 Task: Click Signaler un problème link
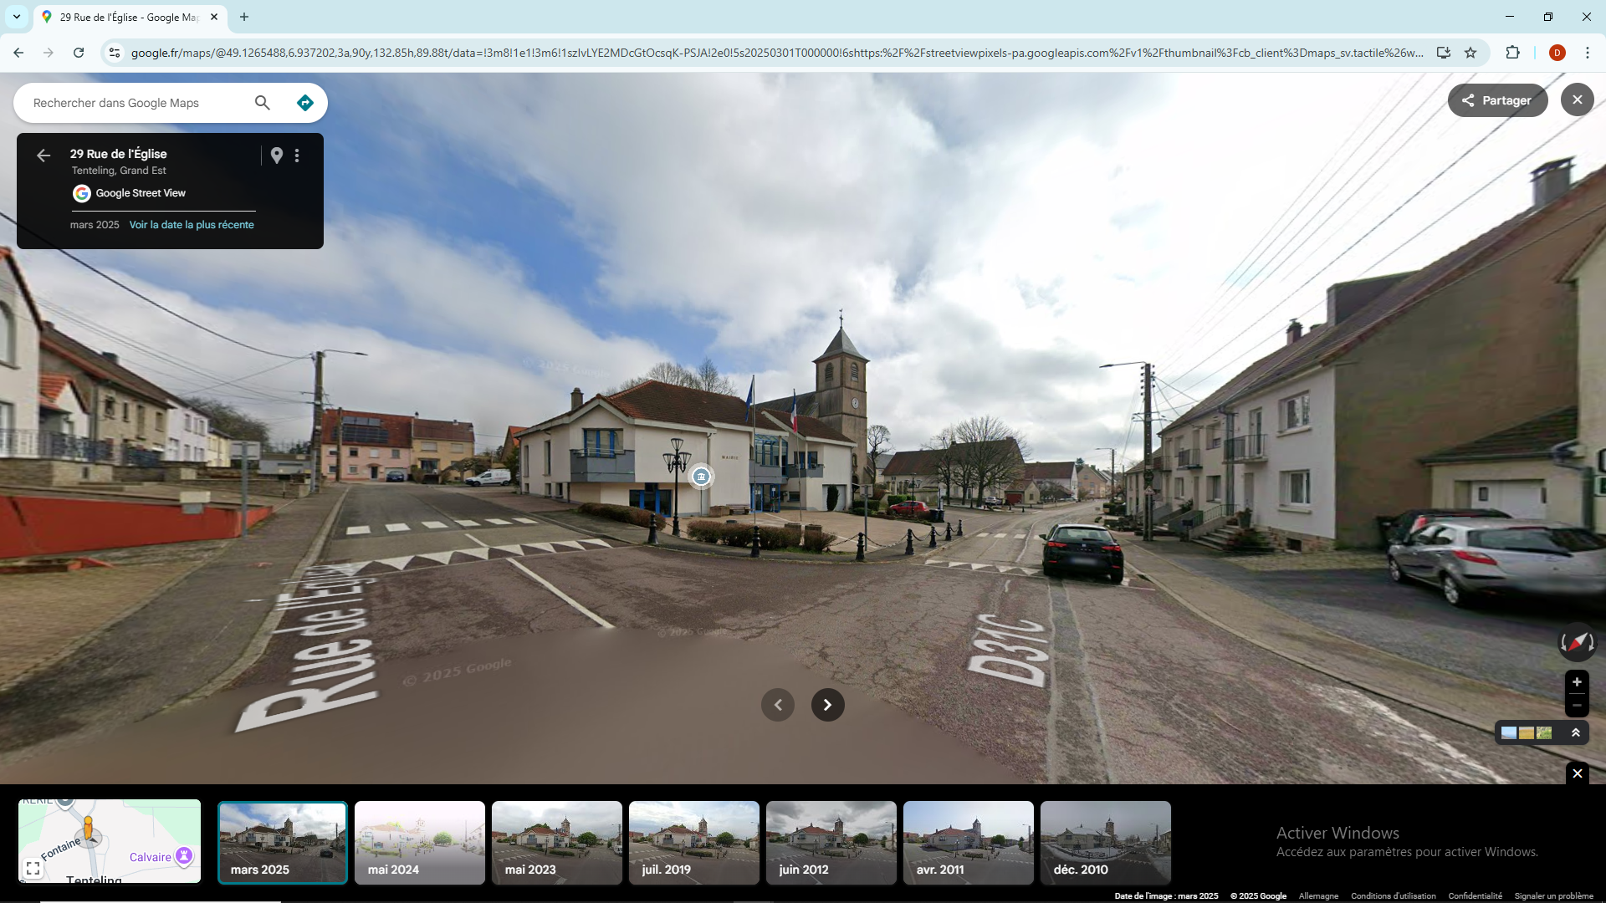click(x=1554, y=895)
